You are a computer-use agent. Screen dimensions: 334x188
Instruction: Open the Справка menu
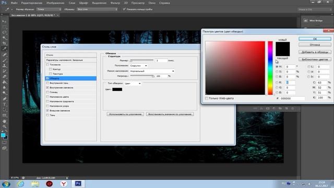pyautogui.click(x=164, y=3)
